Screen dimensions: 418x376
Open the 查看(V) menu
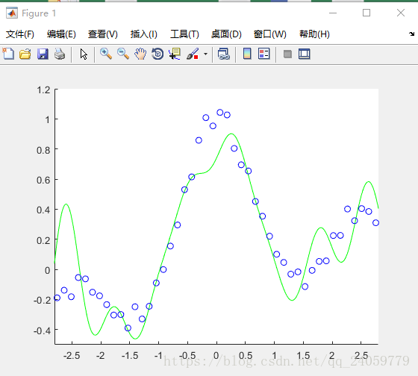103,34
